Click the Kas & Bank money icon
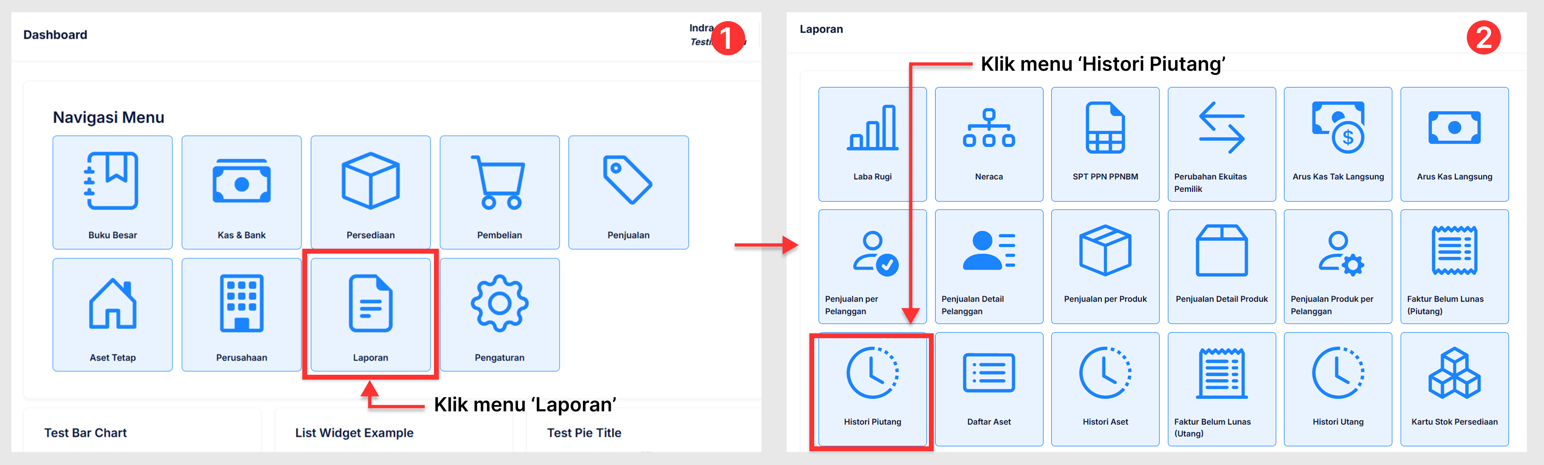Screen dimensions: 1544x465 pyautogui.click(x=241, y=182)
